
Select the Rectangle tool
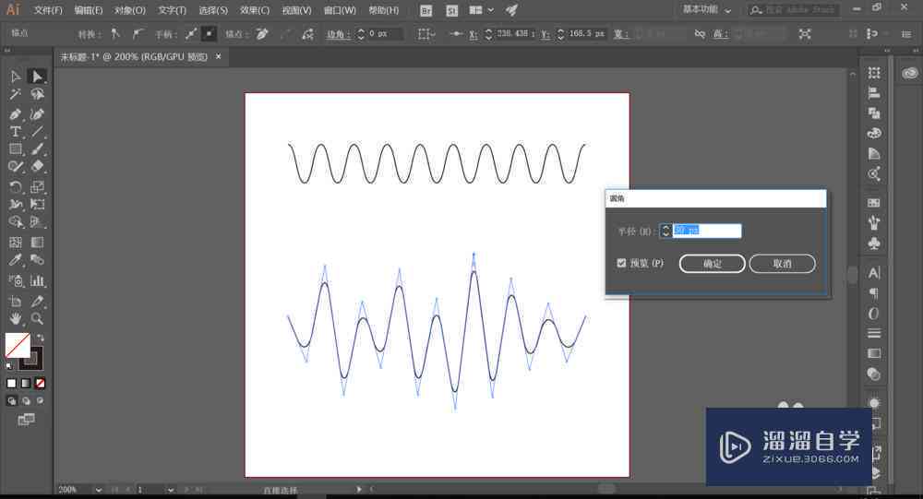pyautogui.click(x=16, y=149)
